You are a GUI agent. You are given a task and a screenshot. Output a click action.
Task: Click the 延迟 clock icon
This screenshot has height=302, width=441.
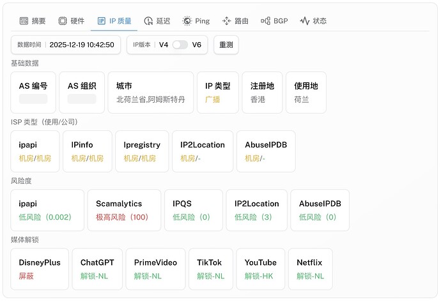pos(148,21)
